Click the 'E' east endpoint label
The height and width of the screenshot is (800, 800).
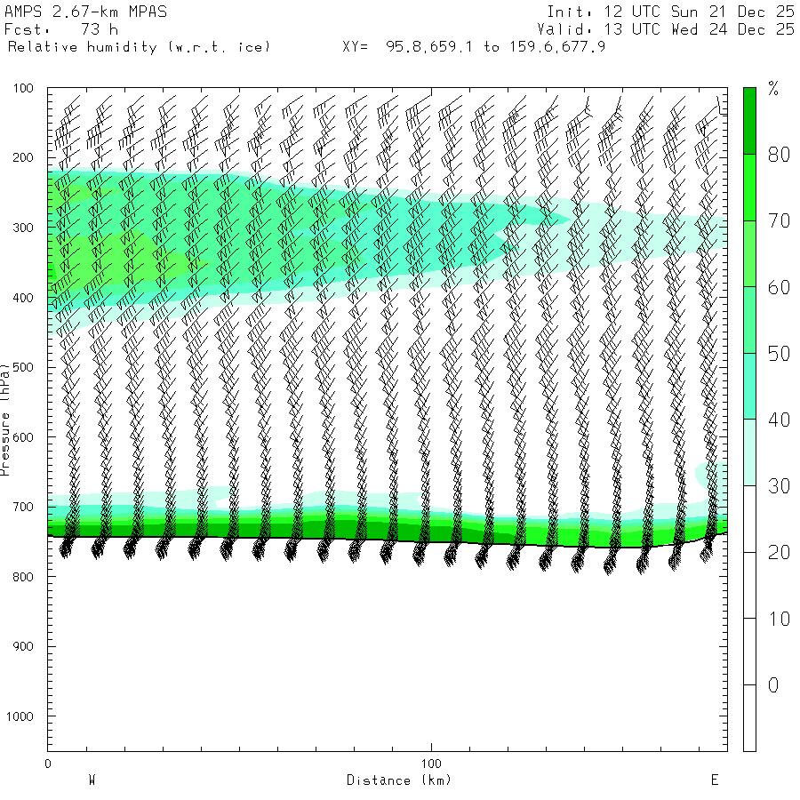(x=715, y=780)
